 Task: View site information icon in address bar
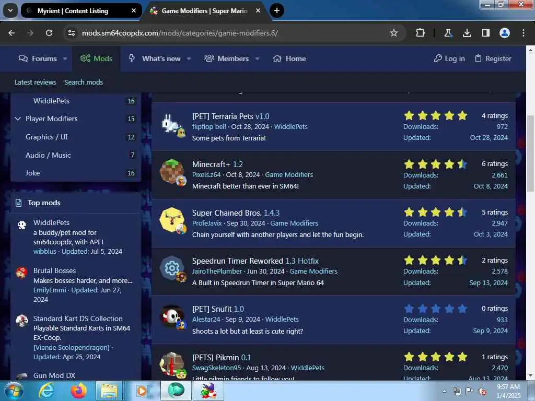point(71,33)
